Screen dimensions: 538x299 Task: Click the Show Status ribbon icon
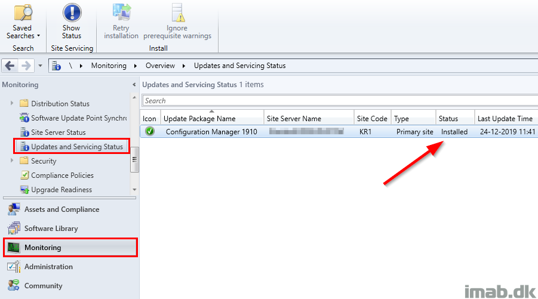72,13
